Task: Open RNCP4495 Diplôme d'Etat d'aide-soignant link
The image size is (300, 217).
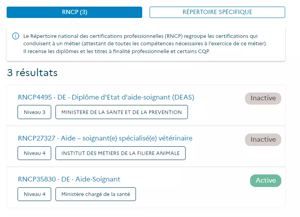Action: click(x=106, y=97)
